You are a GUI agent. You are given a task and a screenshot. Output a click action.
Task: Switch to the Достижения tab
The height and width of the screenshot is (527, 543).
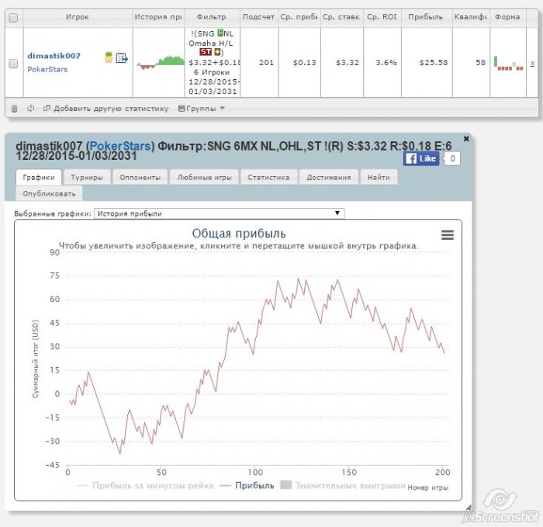(x=329, y=178)
